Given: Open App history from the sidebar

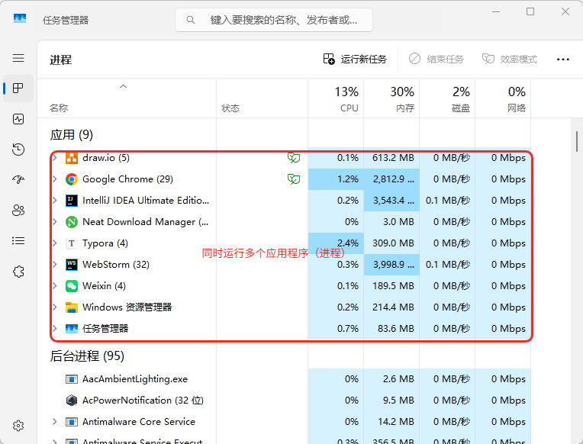Looking at the screenshot, I should pyautogui.click(x=18, y=150).
